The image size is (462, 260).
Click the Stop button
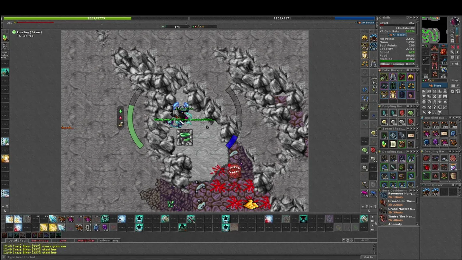coord(455,80)
